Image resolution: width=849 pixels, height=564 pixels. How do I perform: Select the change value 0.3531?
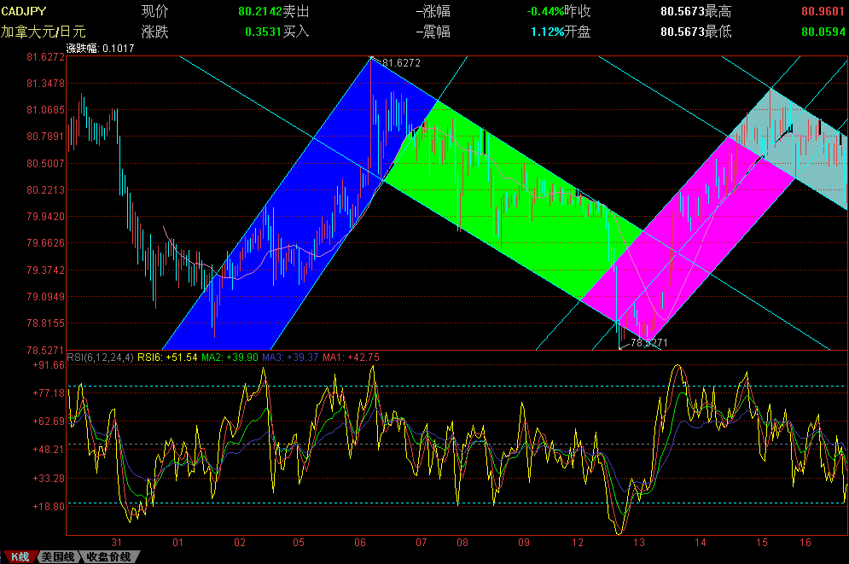[263, 32]
